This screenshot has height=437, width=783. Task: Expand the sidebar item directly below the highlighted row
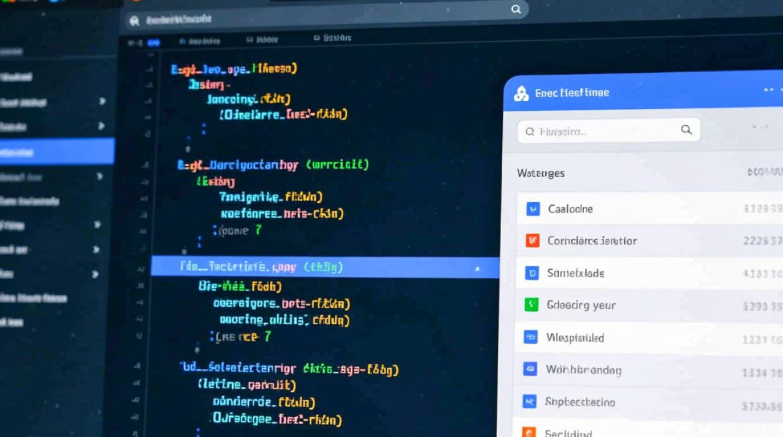click(99, 176)
